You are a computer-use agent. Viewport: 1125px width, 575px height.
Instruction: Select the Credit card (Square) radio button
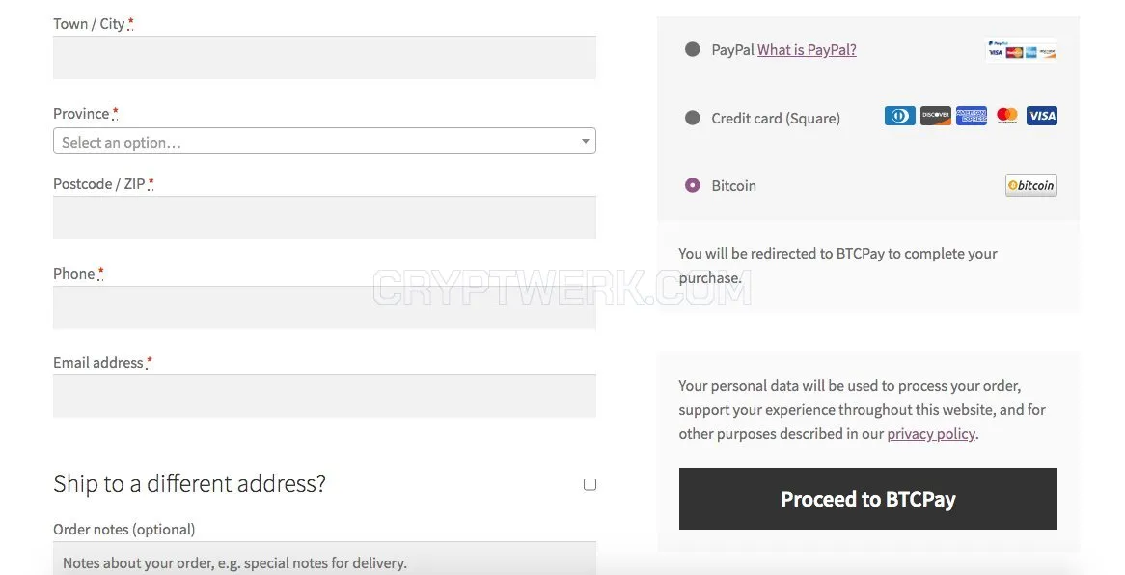click(693, 118)
